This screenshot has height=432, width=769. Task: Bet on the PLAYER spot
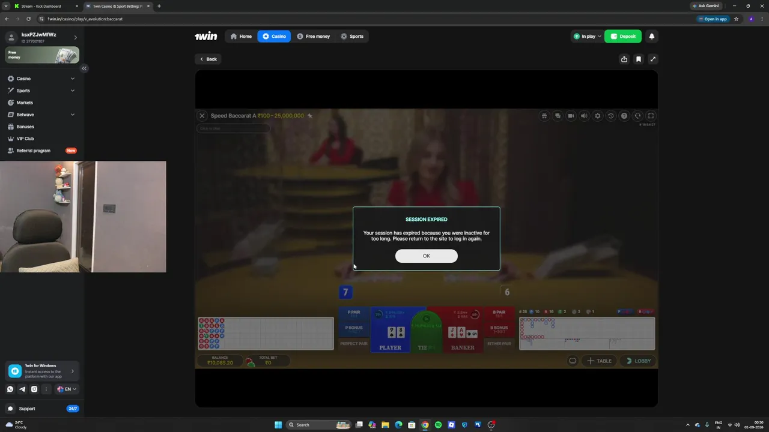[390, 329]
